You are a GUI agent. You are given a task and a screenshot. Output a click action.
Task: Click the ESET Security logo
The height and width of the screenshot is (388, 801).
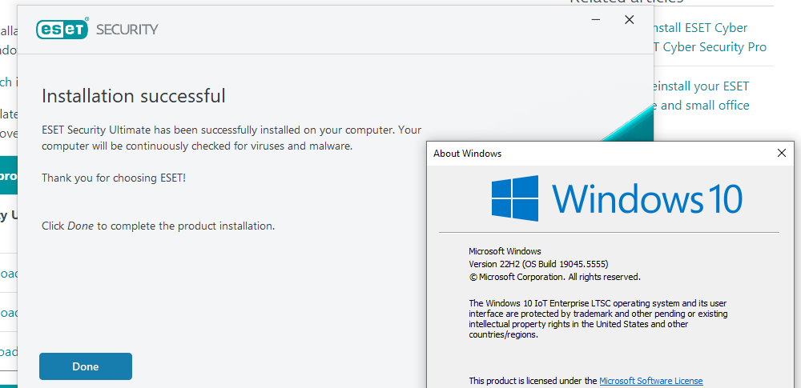pyautogui.click(x=97, y=29)
